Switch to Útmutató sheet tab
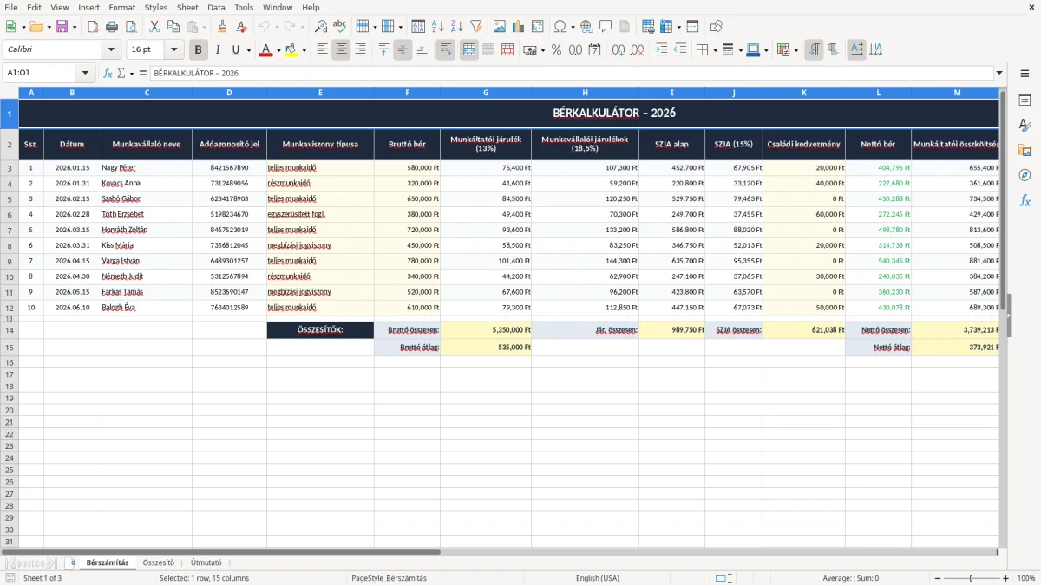 (x=206, y=562)
